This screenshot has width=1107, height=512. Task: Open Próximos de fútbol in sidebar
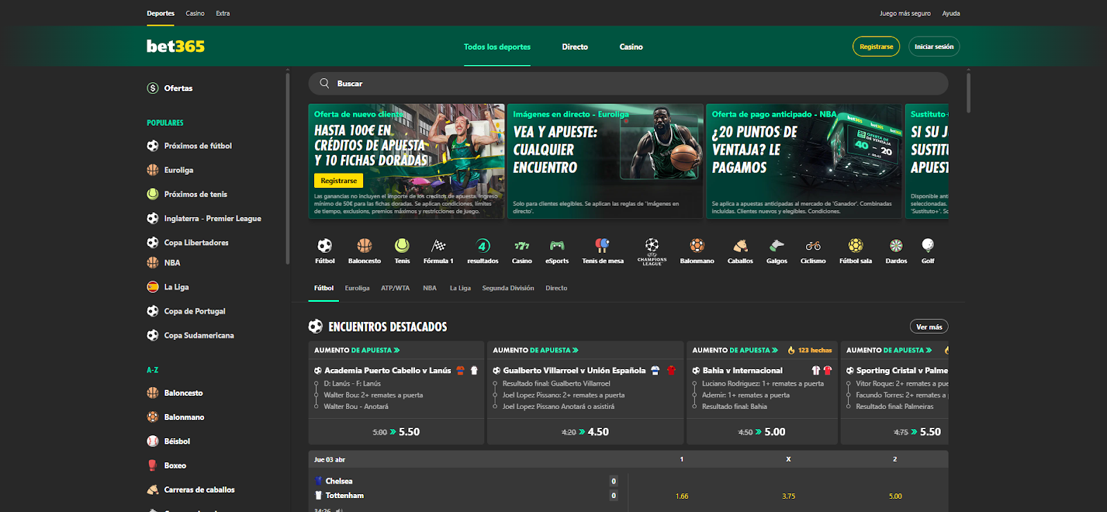tap(198, 146)
